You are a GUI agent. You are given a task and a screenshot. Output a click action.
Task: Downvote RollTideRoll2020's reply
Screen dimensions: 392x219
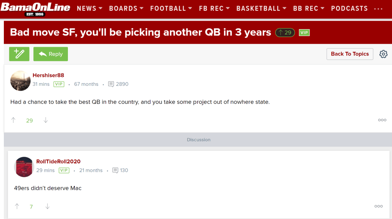48,206
